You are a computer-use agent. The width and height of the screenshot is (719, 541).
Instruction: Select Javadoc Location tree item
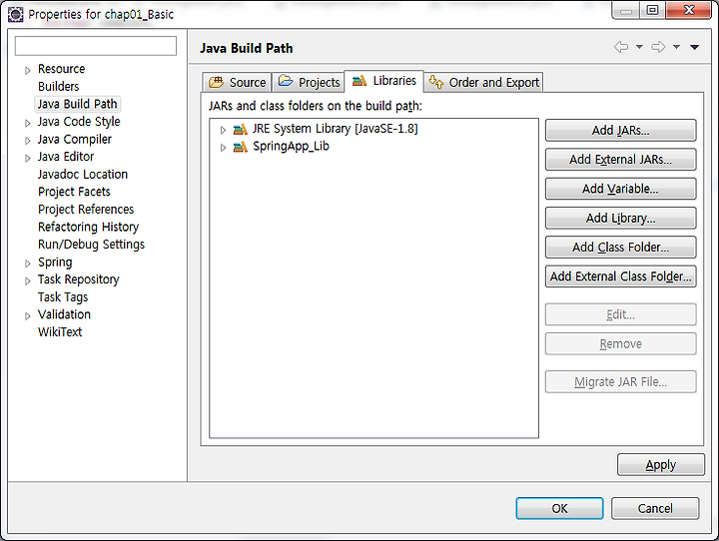83,175
